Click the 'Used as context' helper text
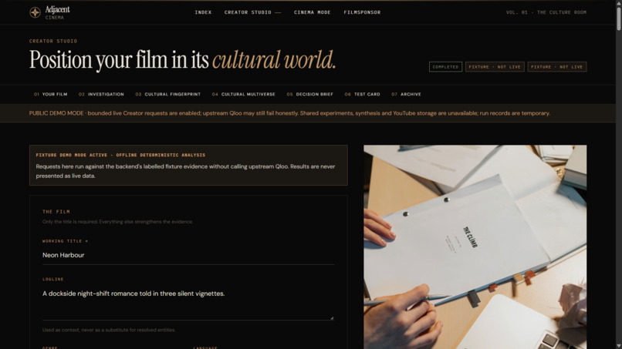 (109, 330)
